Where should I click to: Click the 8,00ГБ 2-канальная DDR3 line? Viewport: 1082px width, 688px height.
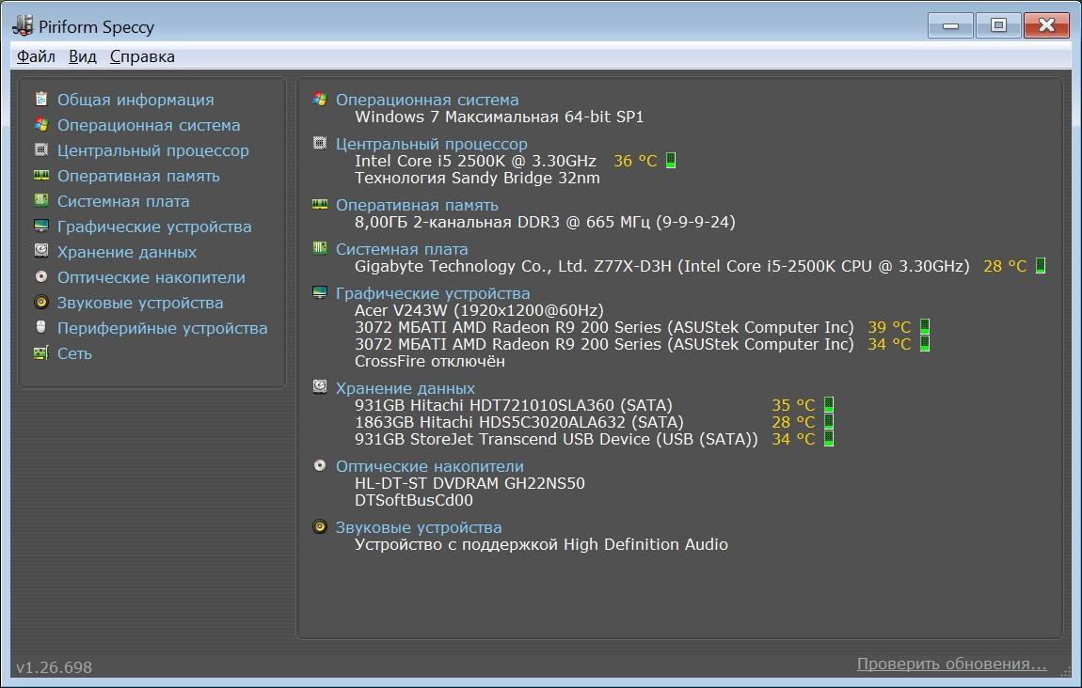pos(545,222)
